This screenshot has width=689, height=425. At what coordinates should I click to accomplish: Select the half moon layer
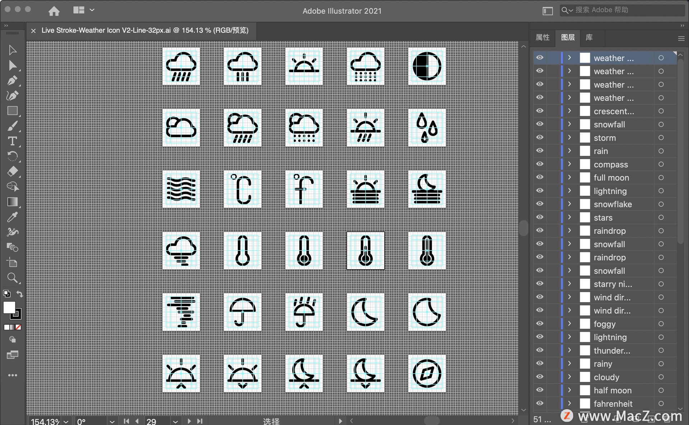[x=612, y=390]
